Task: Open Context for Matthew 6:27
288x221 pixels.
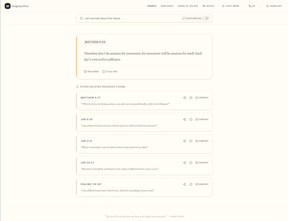Action: (x=202, y=98)
